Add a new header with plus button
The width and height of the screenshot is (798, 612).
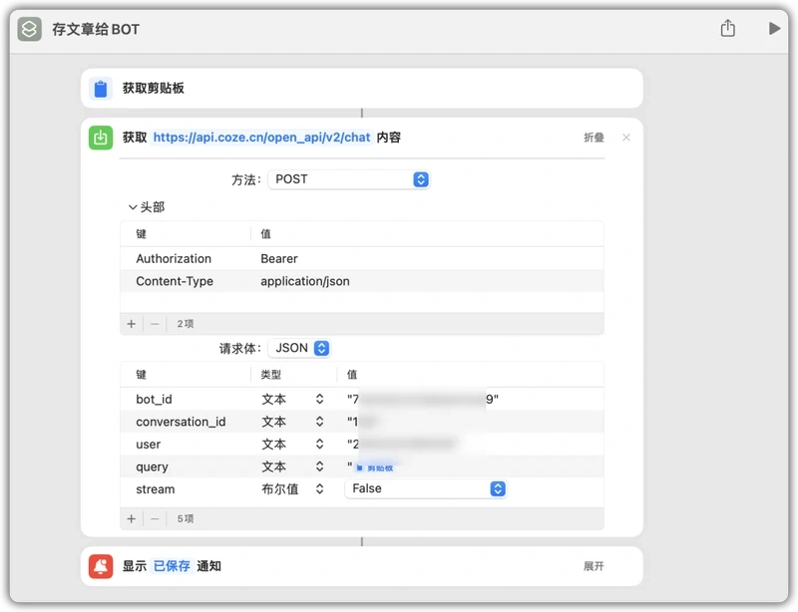click(132, 324)
